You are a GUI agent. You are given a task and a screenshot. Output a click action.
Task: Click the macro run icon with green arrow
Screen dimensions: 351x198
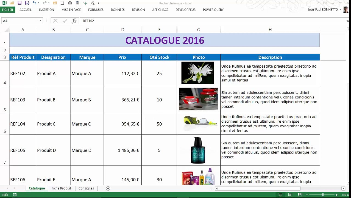85,3
